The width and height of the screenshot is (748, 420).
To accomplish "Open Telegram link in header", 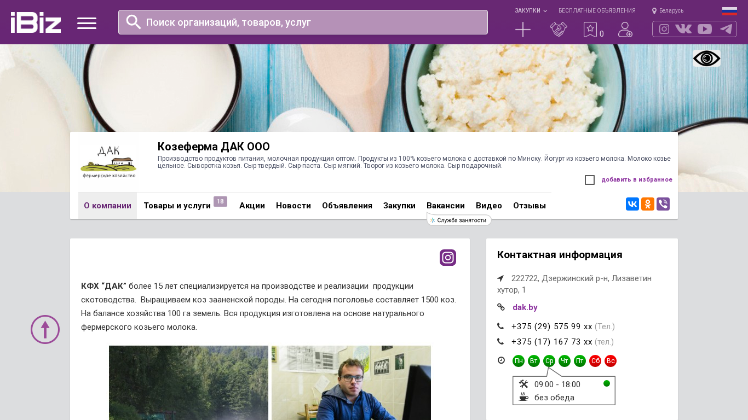I will pos(726,29).
